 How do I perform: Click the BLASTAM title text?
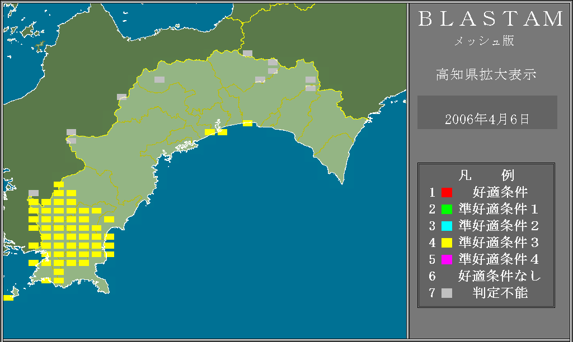[x=491, y=18]
